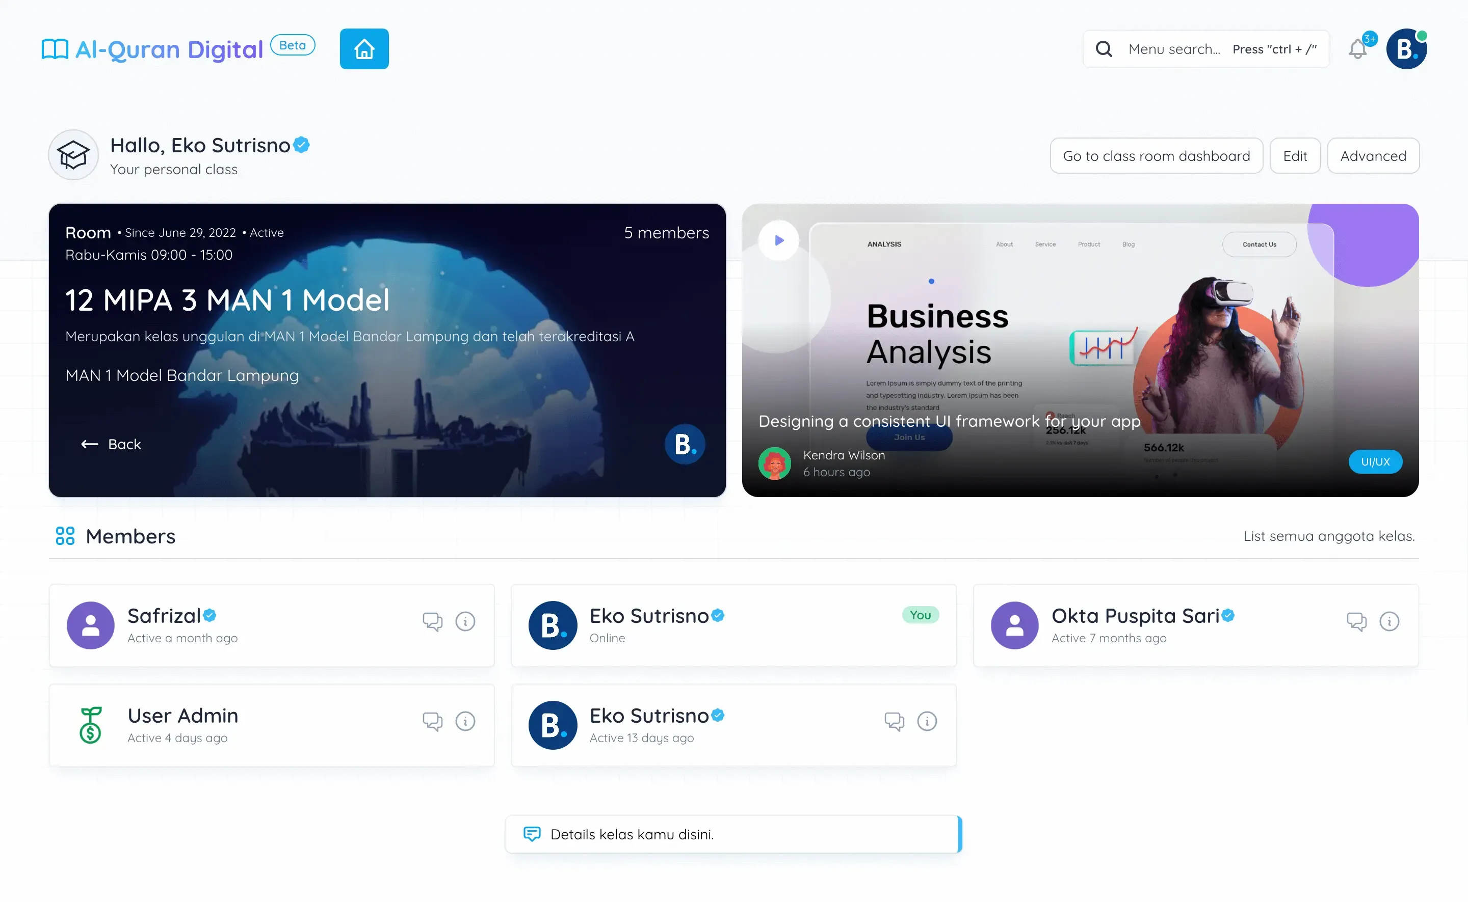Screen dimensions: 1468x902
Task: Click the graduation cap class icon
Action: point(73,155)
